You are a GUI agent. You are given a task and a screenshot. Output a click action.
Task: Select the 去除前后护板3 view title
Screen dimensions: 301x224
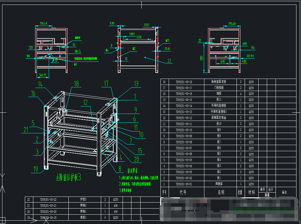point(68,177)
